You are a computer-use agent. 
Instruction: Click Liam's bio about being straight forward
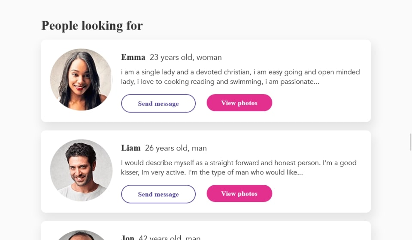(239, 167)
